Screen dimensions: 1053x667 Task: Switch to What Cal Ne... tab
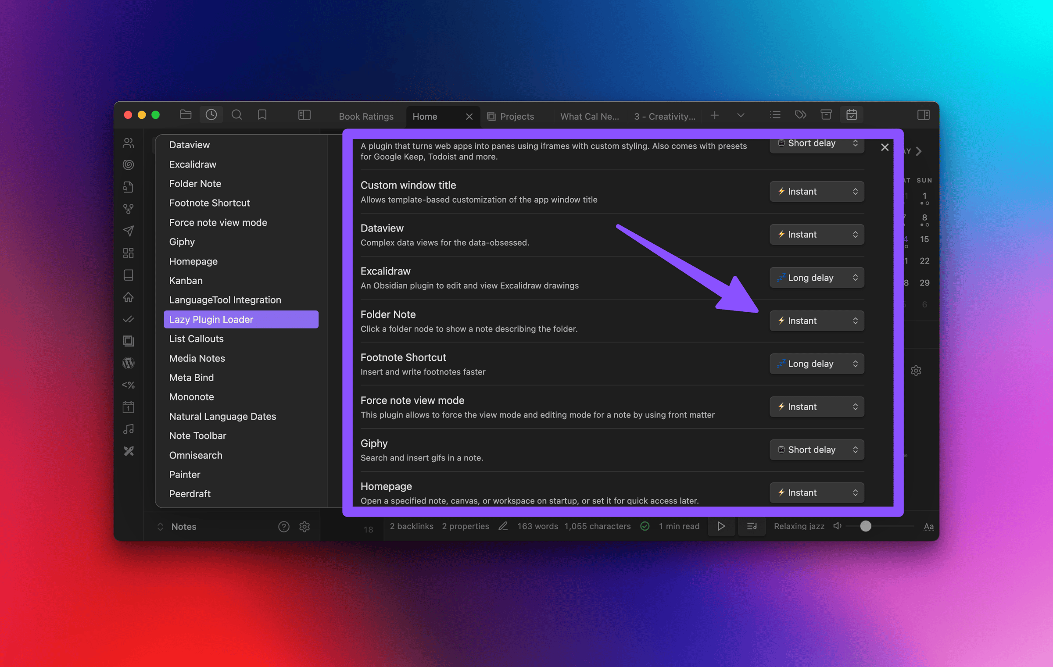click(x=589, y=116)
